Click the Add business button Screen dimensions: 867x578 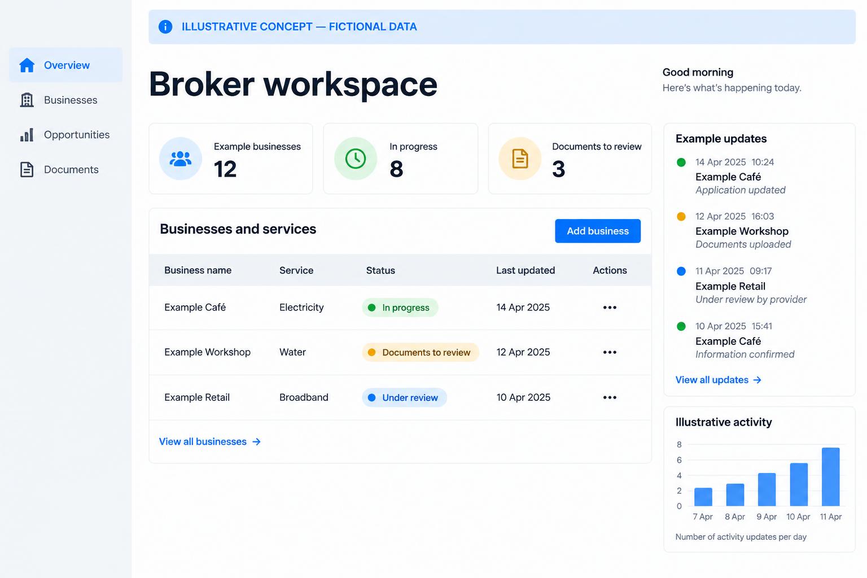pos(598,231)
